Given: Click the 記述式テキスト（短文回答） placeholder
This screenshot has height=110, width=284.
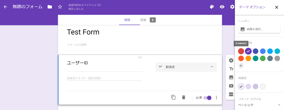Looking at the screenshot, I should (84, 78).
